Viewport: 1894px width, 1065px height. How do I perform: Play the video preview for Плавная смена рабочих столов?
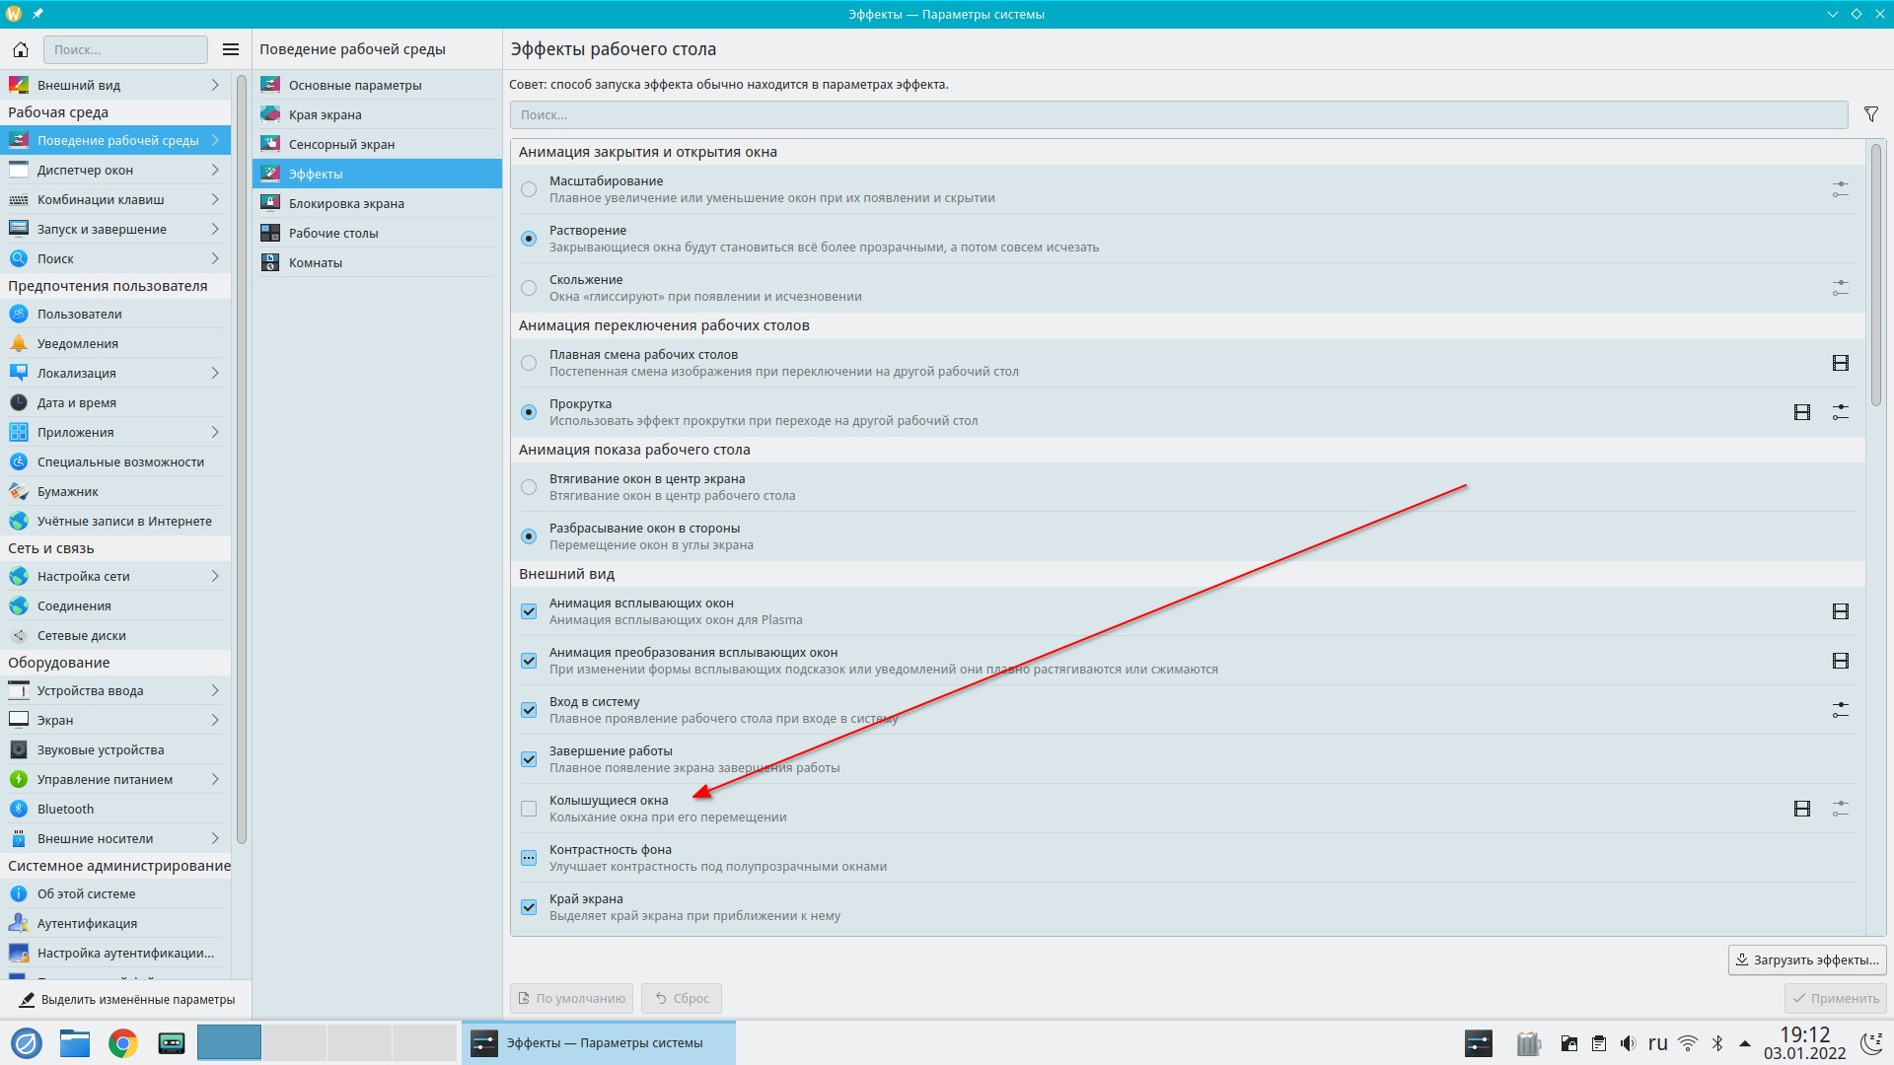click(1840, 363)
